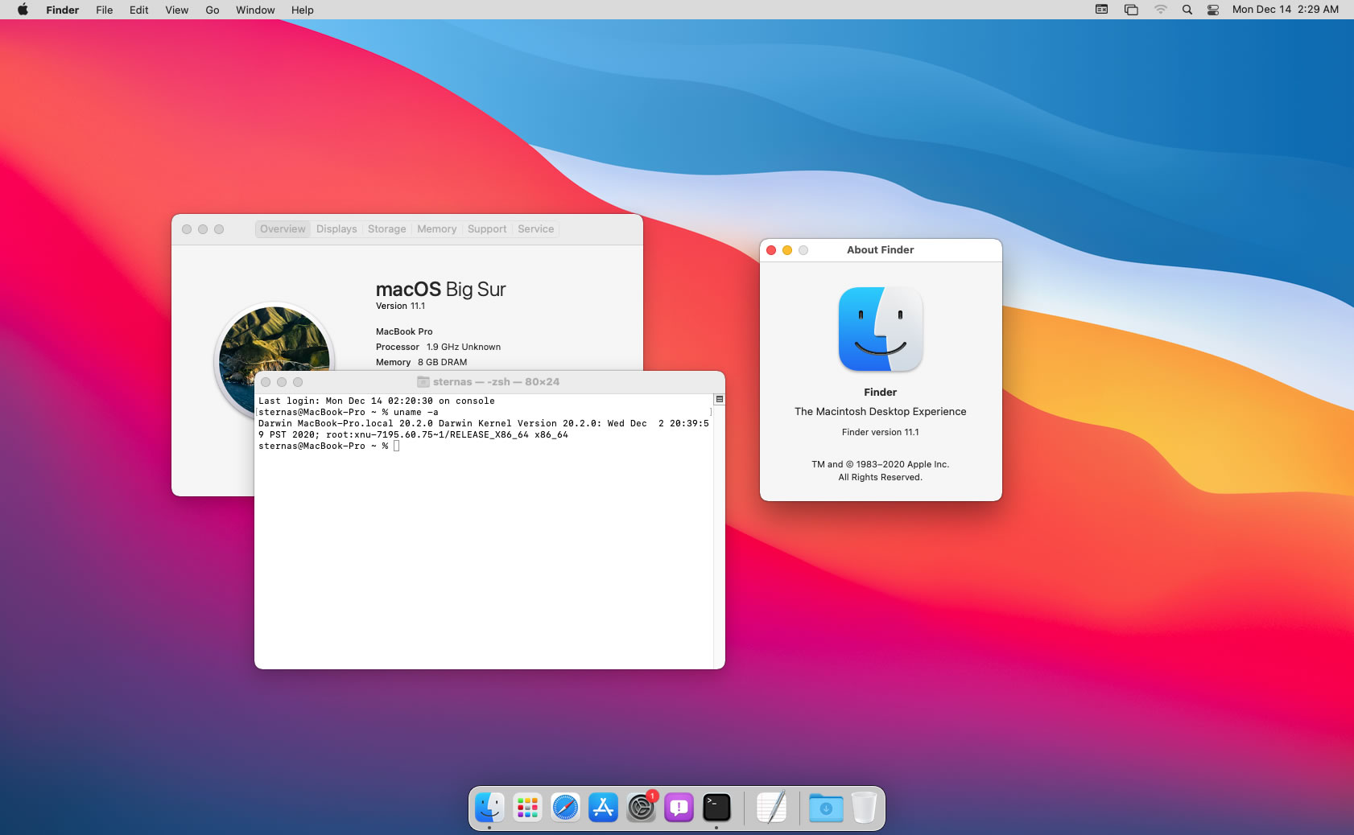Select the Displays tab
Viewport: 1354px width, 835px height.
click(x=336, y=229)
